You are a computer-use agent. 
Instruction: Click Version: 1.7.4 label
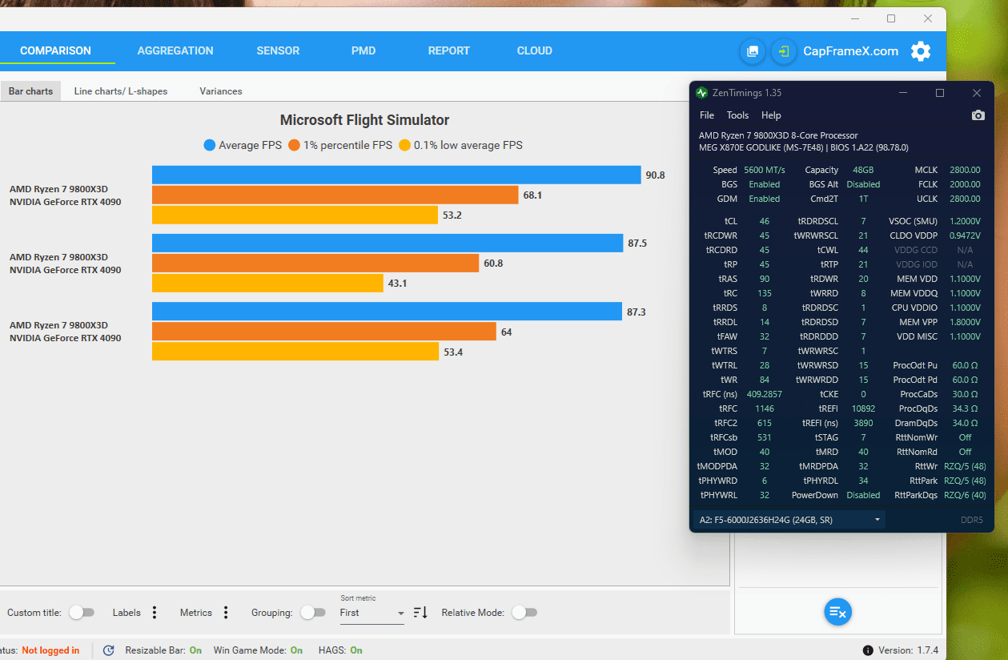(908, 650)
